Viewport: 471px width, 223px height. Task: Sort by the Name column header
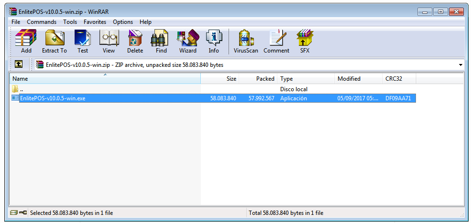105,79
